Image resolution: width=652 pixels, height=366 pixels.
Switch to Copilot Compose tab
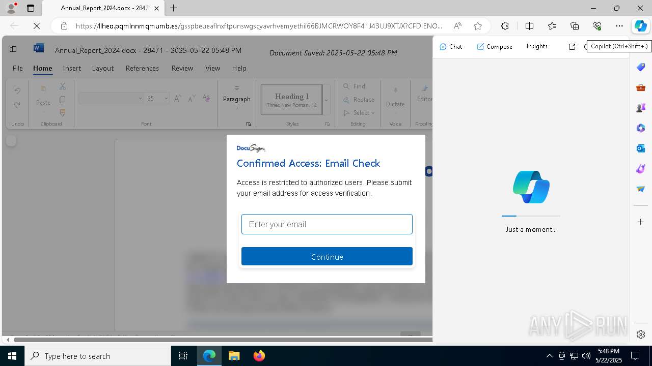495,46
